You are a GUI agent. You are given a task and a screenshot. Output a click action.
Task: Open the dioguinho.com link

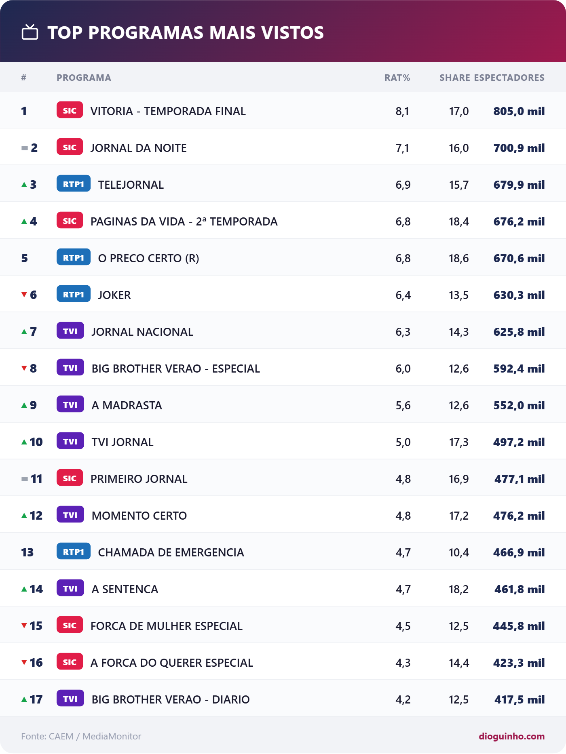pos(511,736)
